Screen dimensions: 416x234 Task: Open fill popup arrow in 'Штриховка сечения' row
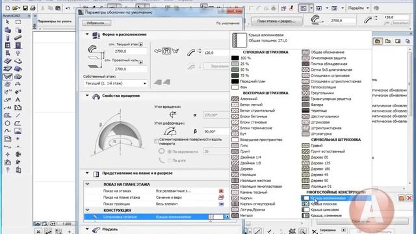click(x=227, y=216)
